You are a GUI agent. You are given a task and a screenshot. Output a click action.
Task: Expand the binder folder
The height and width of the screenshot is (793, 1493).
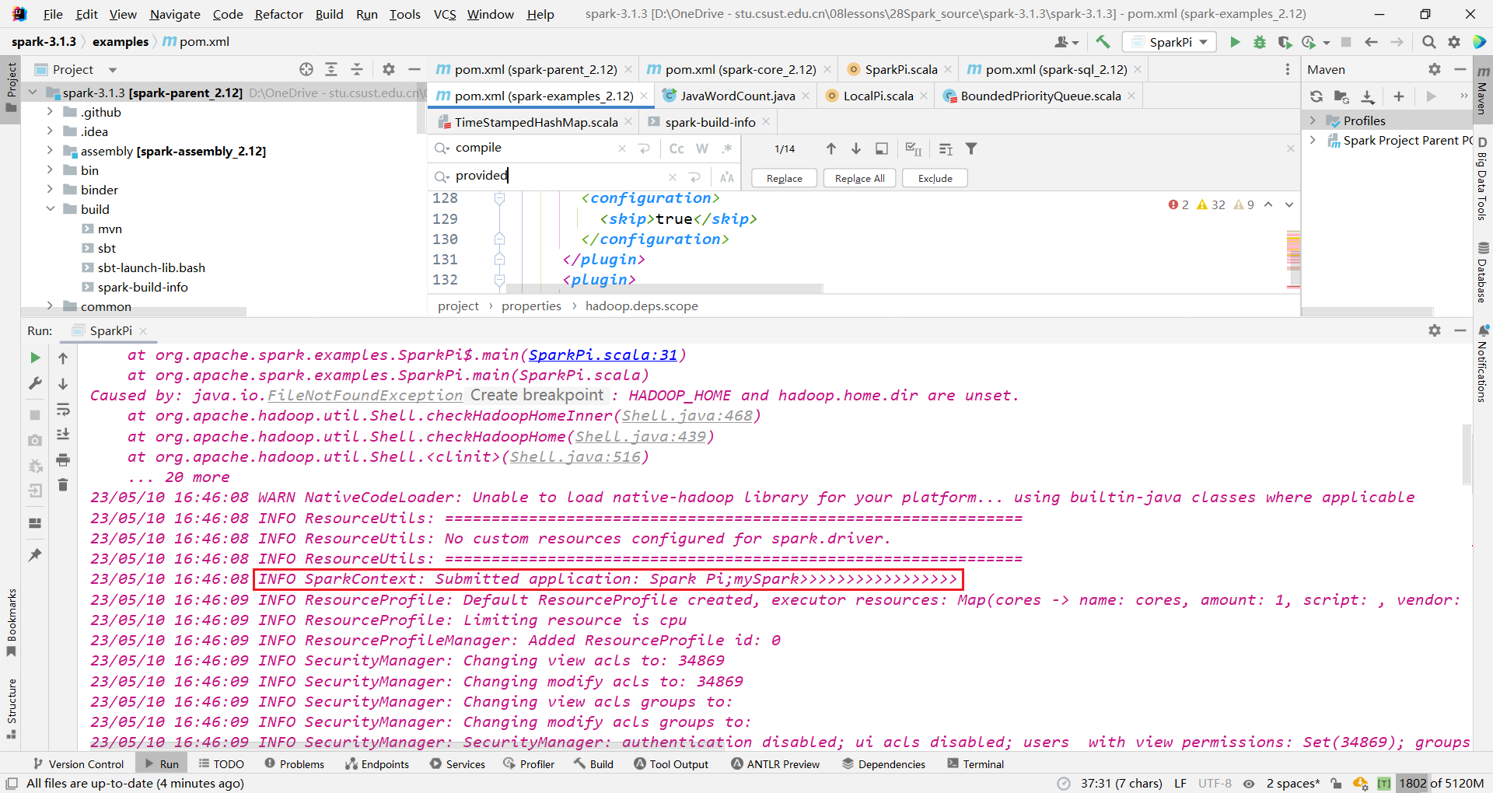[50, 190]
